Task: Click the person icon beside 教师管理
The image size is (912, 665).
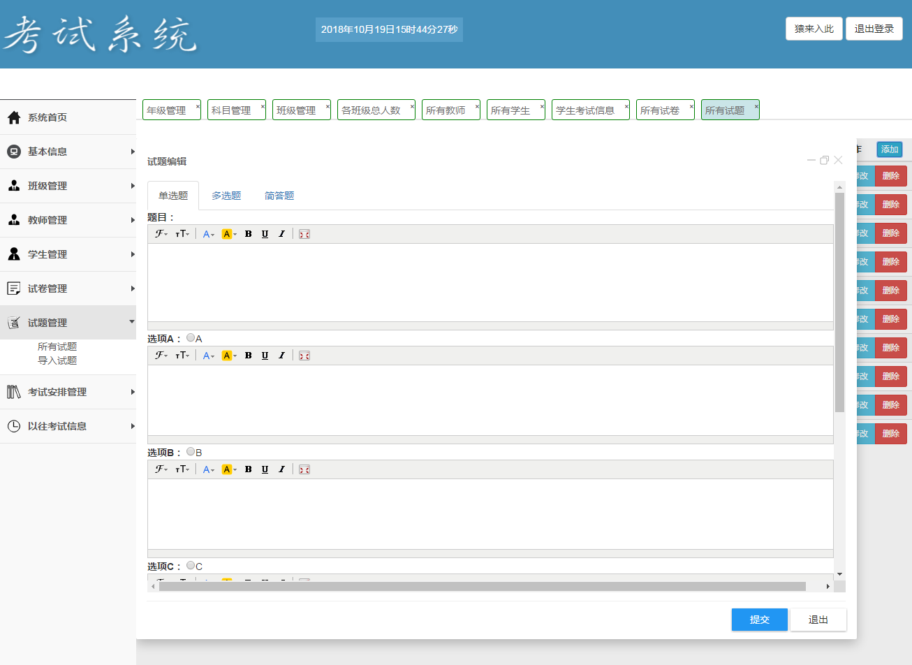Action: (14, 220)
